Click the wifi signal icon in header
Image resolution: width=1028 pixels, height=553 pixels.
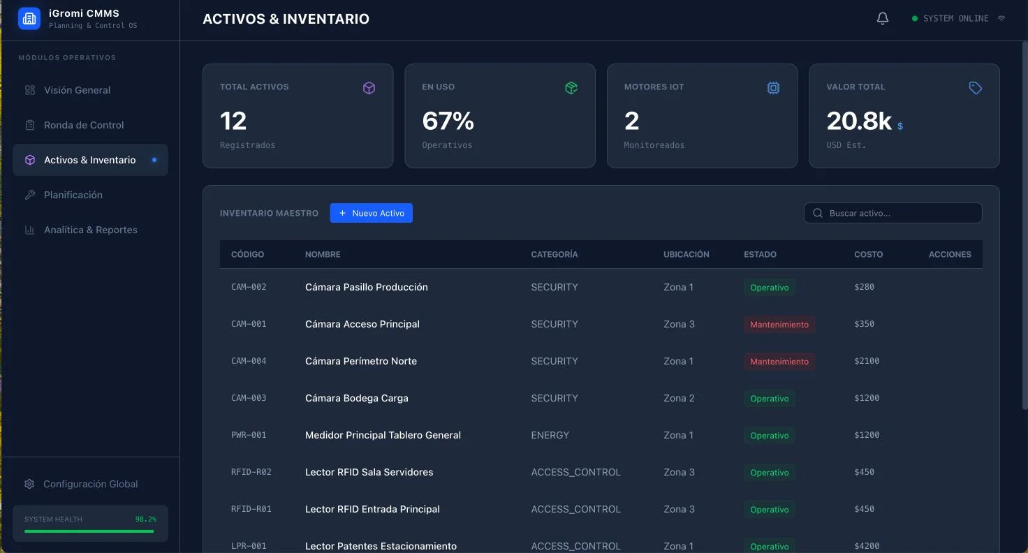(x=1001, y=19)
